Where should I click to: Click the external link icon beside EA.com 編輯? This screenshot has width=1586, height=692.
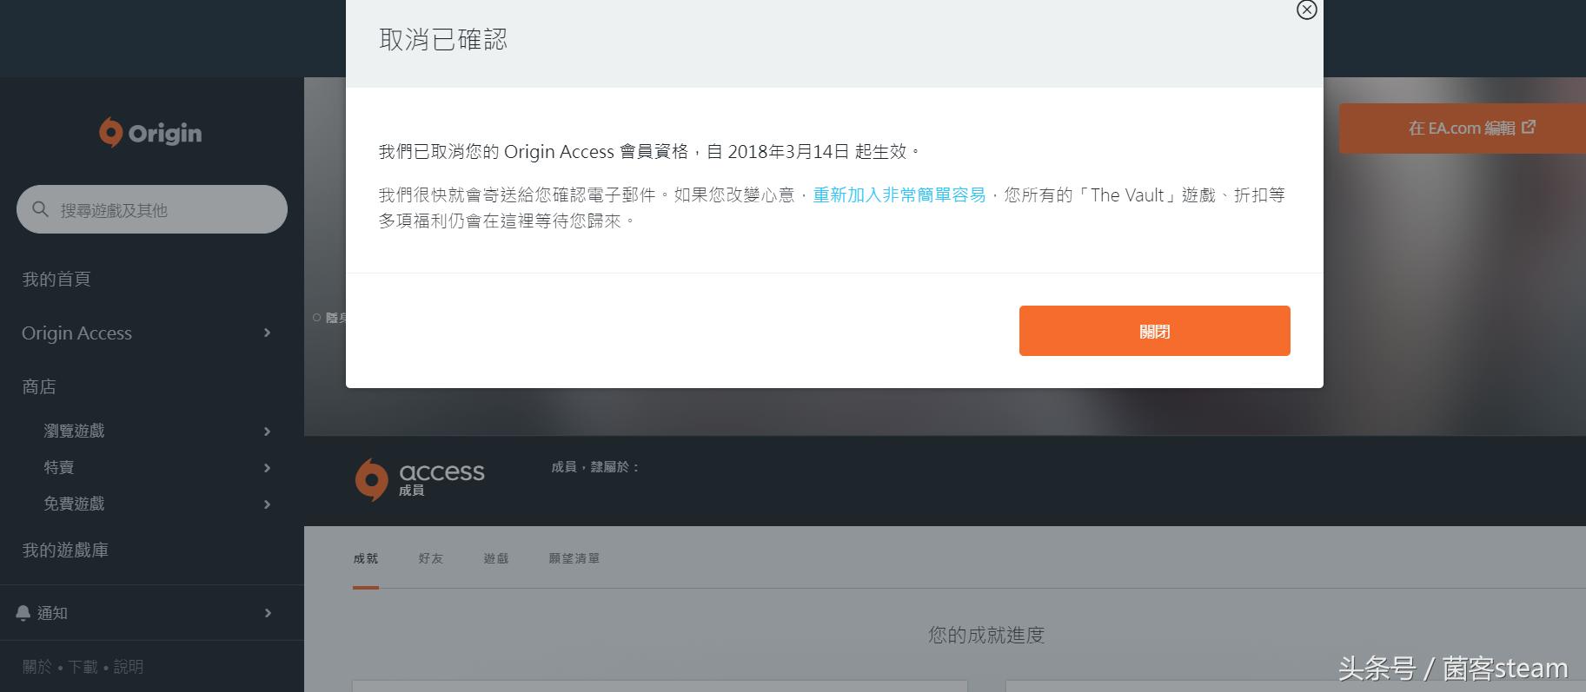(x=1529, y=128)
